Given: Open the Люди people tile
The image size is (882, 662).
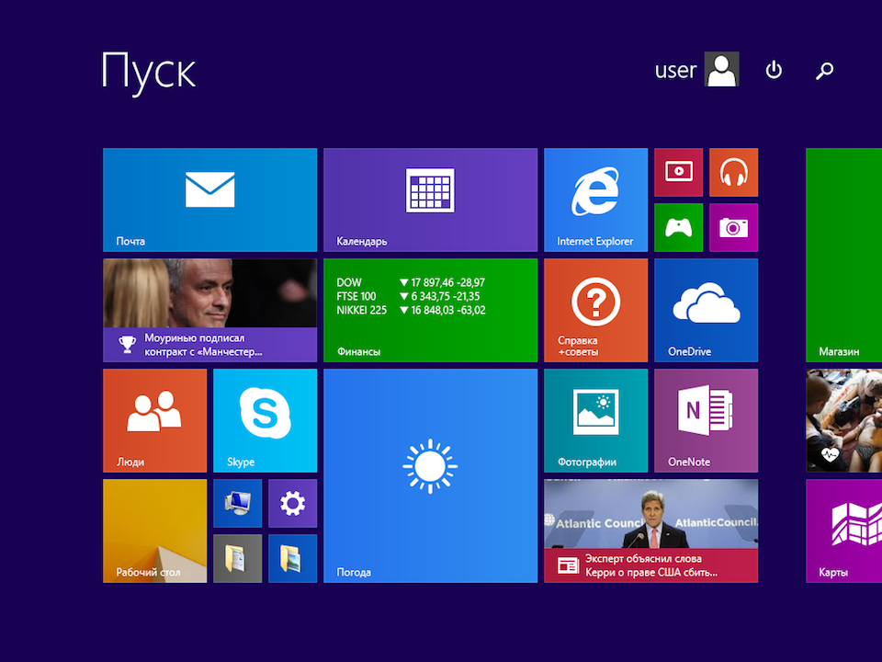Looking at the screenshot, I should point(154,420).
